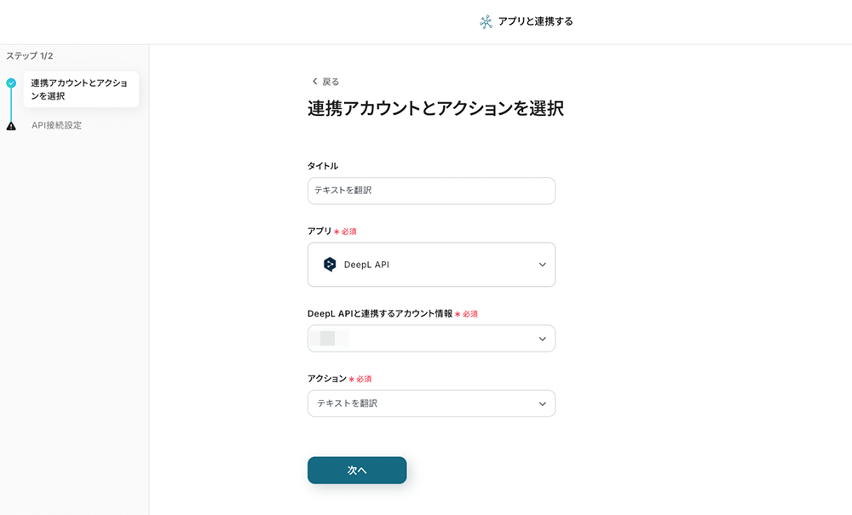Image resolution: width=852 pixels, height=515 pixels.
Task: Expand the アクション dropdown chevron
Action: pos(542,403)
